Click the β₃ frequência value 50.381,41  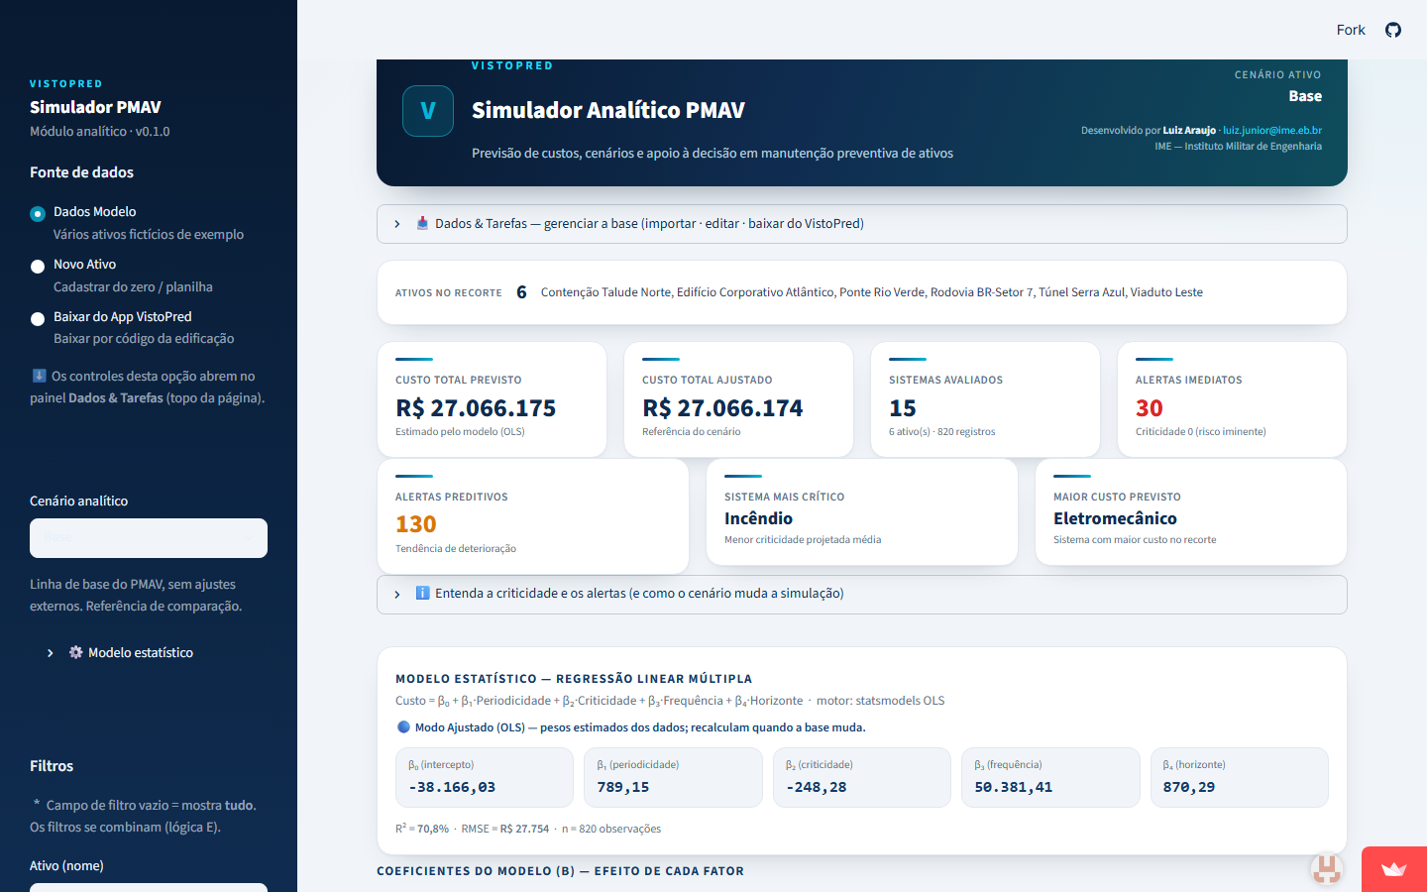1014,787
